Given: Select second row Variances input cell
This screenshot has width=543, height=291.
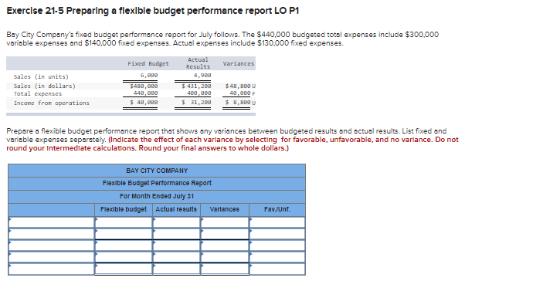Looking at the screenshot, I should point(225,234).
